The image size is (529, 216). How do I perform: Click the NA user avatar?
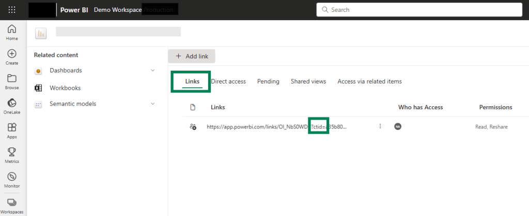[398, 126]
